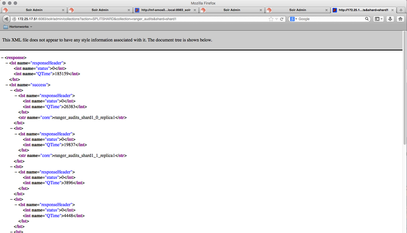The height and width of the screenshot is (233, 407).
Task: Click the "success" attribute text
Action: (39, 85)
